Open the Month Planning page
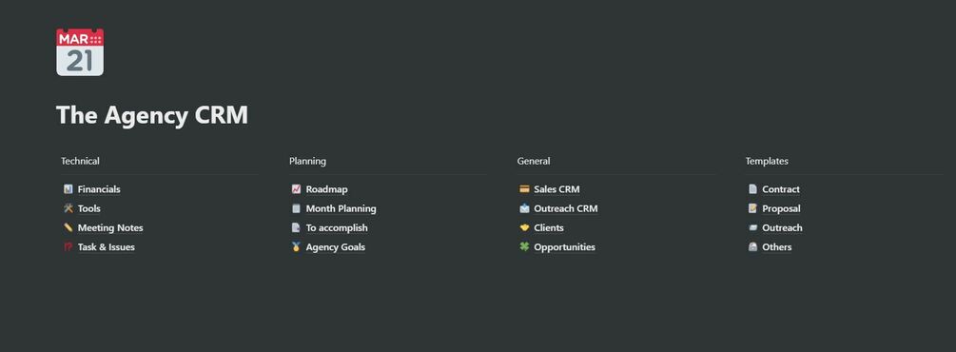The image size is (956, 352). pos(341,208)
